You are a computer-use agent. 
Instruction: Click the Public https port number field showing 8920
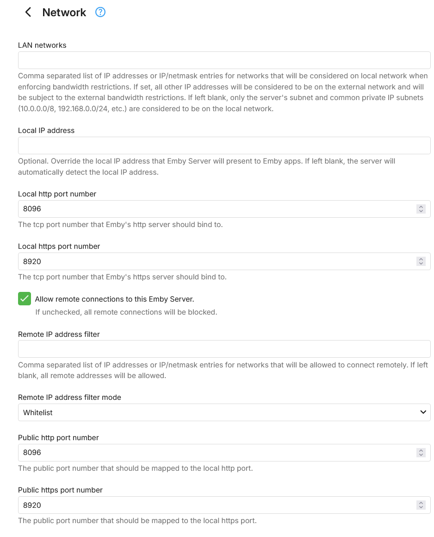click(x=213, y=505)
